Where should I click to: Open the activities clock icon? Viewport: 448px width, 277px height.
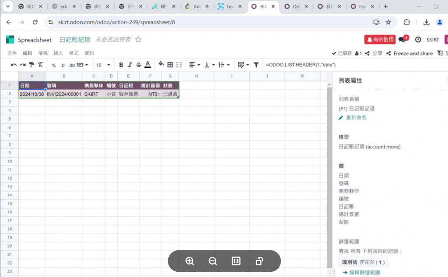point(418,39)
